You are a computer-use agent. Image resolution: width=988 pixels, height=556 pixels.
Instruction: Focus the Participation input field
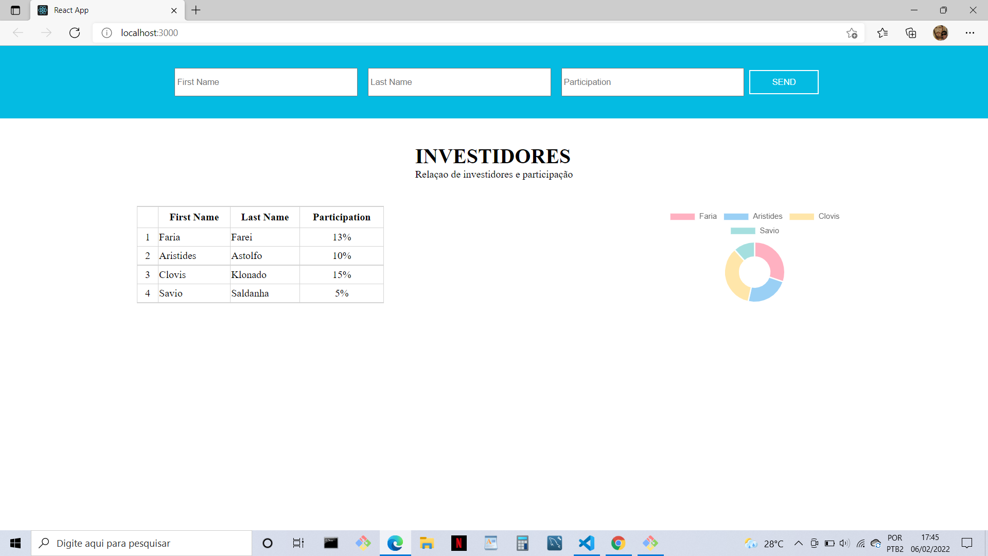pos(652,82)
